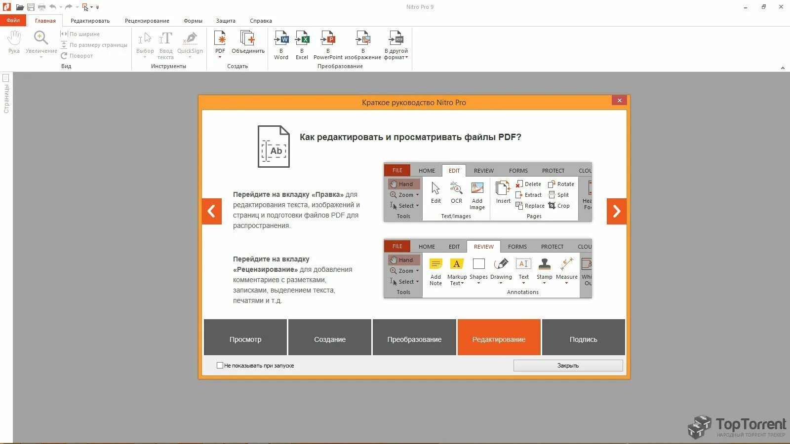Viewport: 790px width, 444px height.
Task: Click the 'Краткое руководство Nitro Pro' dialog title
Action: (x=414, y=103)
